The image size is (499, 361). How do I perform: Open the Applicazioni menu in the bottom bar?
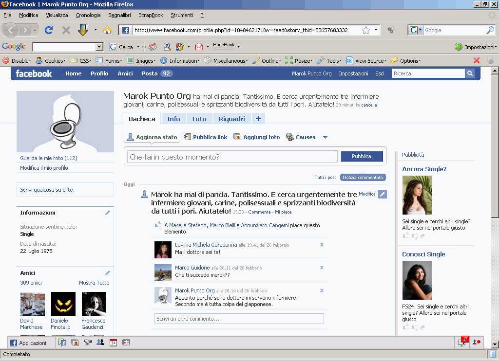point(28,343)
